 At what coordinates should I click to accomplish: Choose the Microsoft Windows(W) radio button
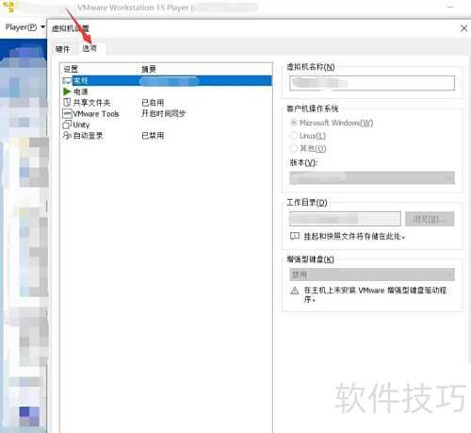click(x=294, y=123)
